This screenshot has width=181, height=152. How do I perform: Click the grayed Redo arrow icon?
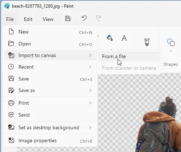98,18
